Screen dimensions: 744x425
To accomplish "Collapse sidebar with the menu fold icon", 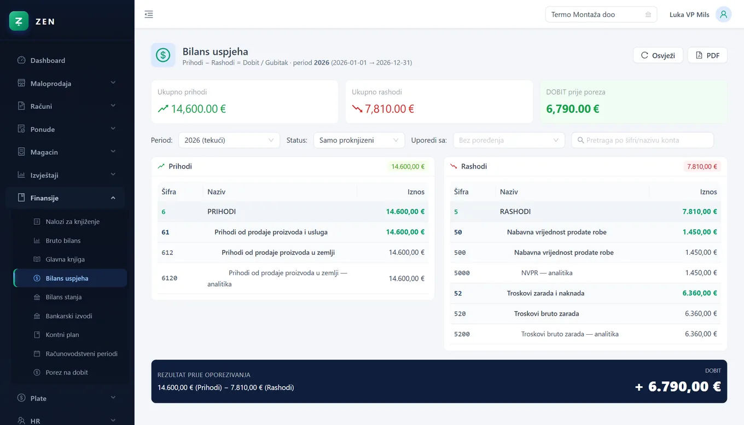I will pos(149,14).
